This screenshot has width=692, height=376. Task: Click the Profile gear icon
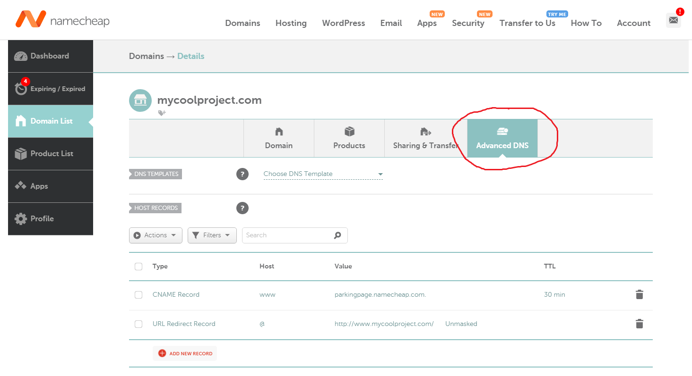21,219
